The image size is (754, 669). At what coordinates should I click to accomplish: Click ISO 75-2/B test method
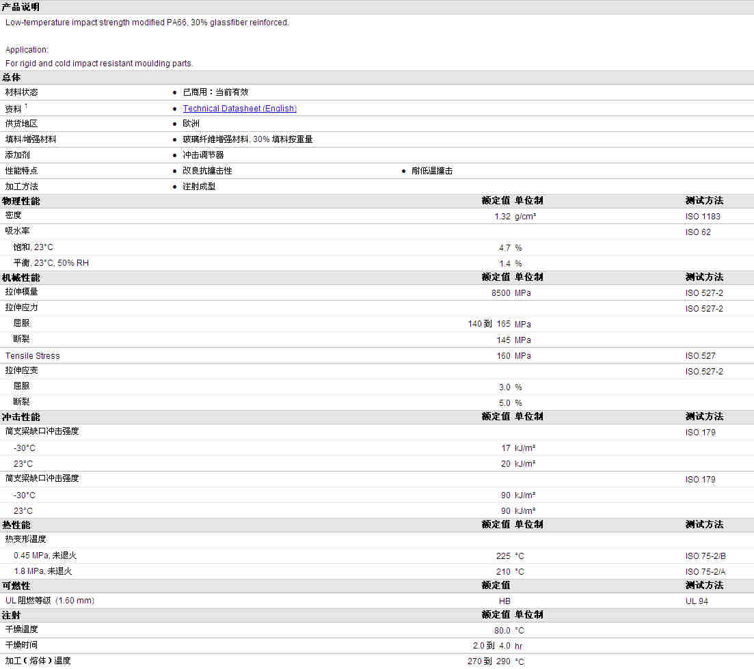coord(705,556)
